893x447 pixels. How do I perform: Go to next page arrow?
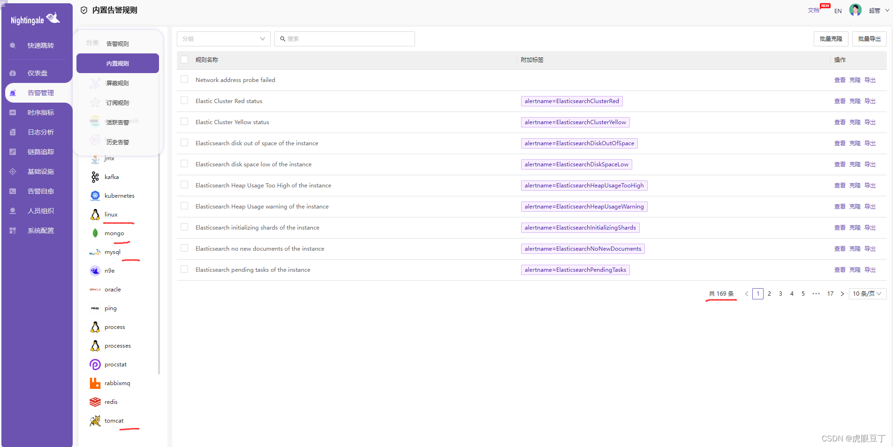[842, 294]
